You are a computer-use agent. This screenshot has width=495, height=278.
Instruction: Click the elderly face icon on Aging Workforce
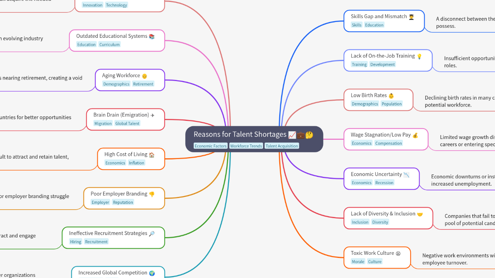pos(144,76)
